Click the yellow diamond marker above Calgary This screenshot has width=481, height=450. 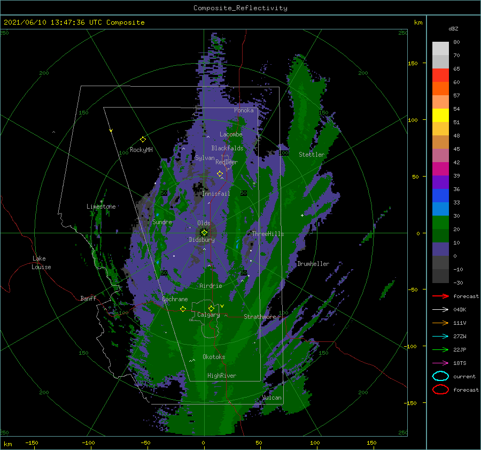click(x=211, y=308)
